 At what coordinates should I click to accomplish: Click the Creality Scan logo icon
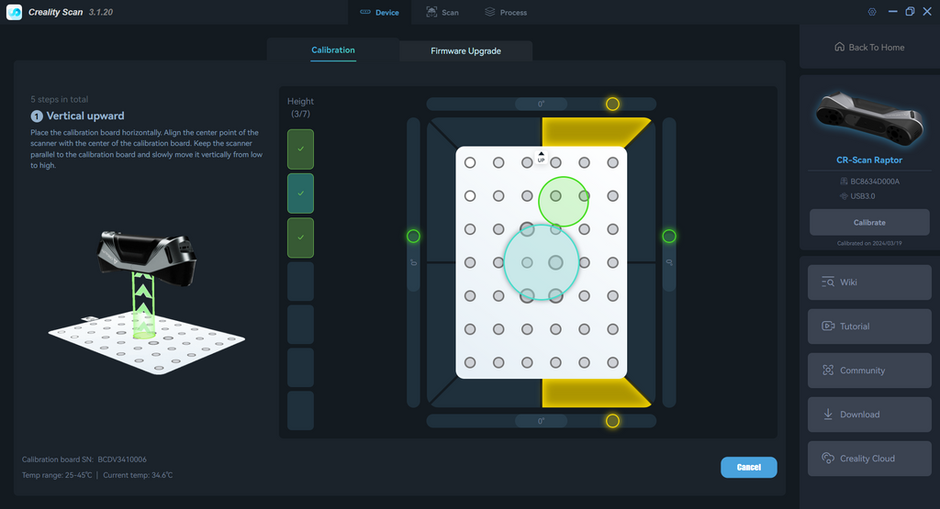click(14, 12)
